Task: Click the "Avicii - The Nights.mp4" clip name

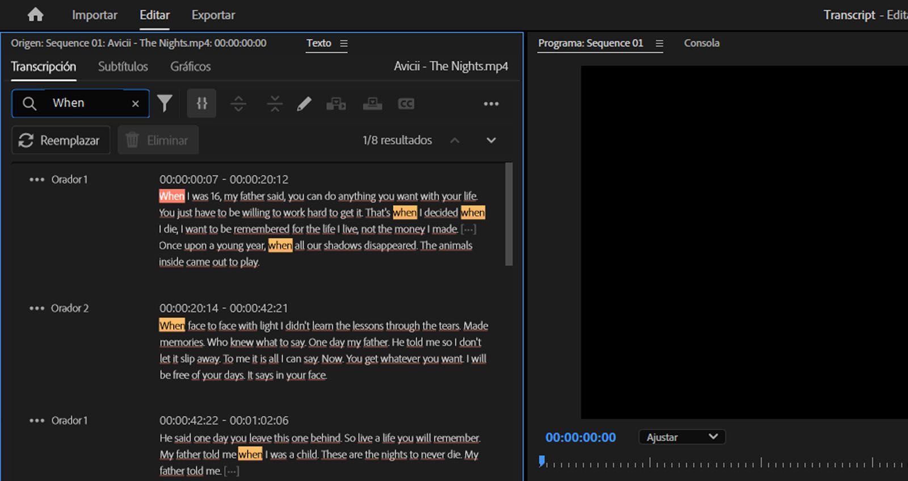Action: pos(451,66)
